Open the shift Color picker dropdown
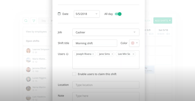 134,43
